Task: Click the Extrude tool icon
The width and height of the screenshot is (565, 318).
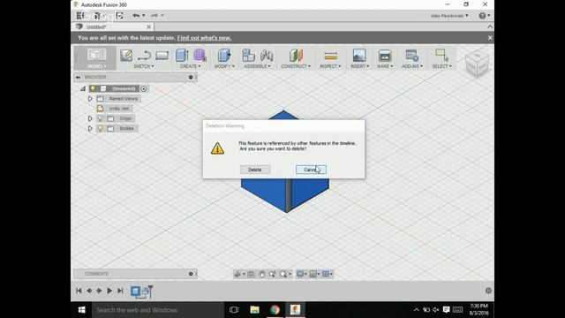Action: pos(182,55)
